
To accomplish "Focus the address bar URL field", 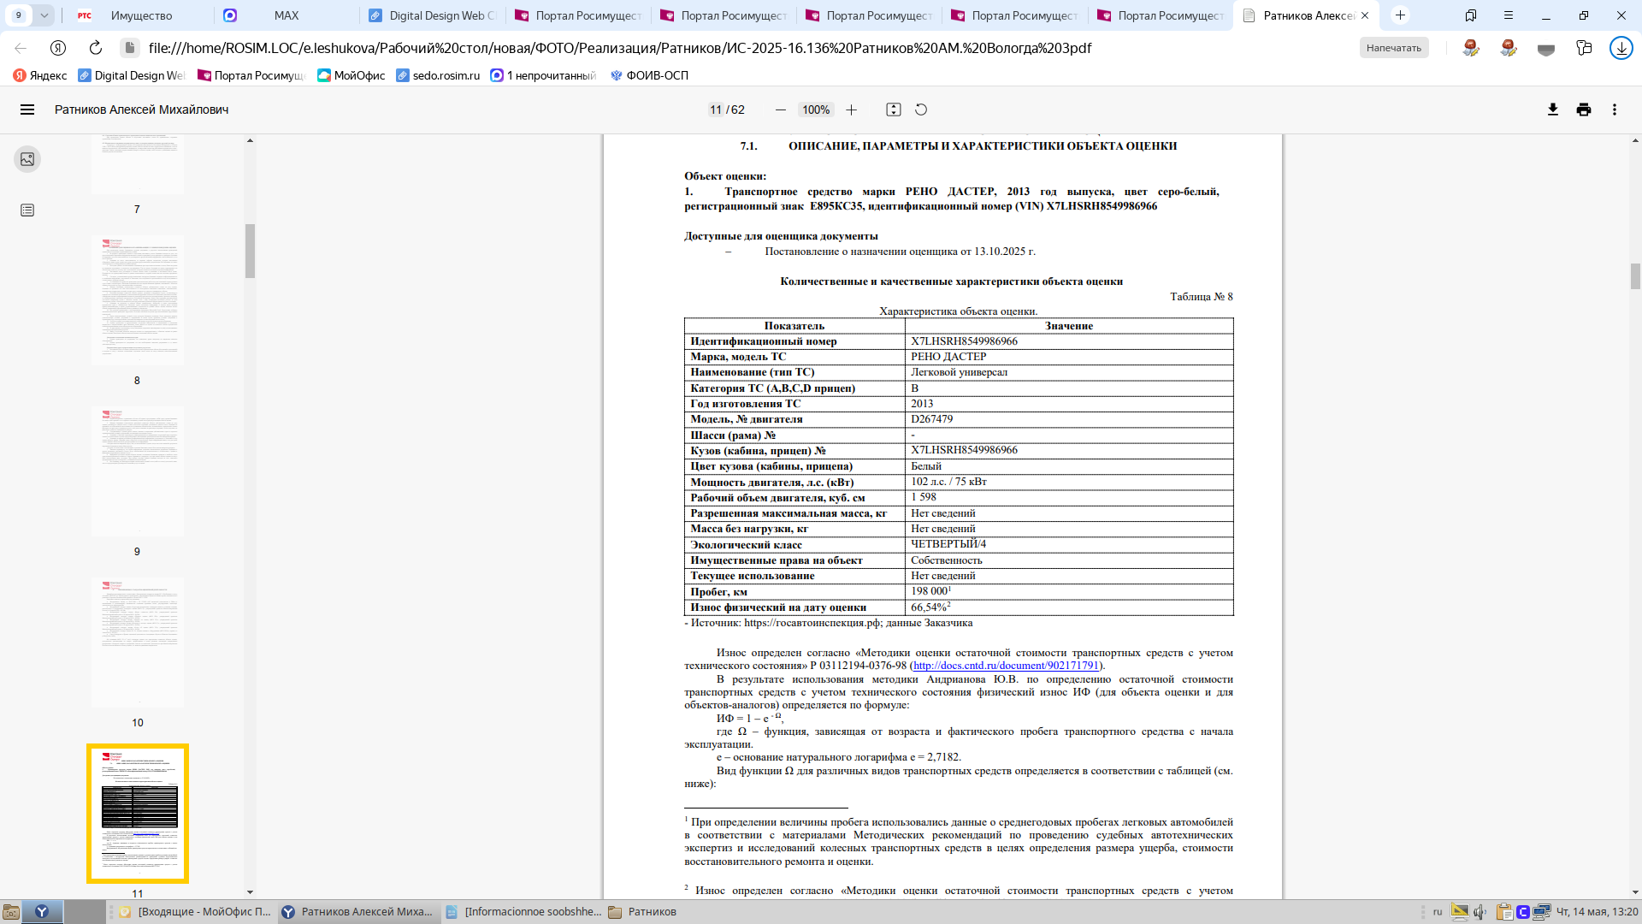I will pyautogui.click(x=620, y=48).
